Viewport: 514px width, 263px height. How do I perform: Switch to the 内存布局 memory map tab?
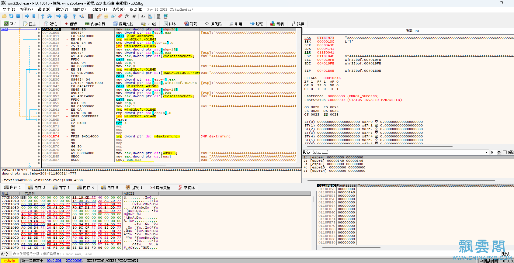coord(95,24)
